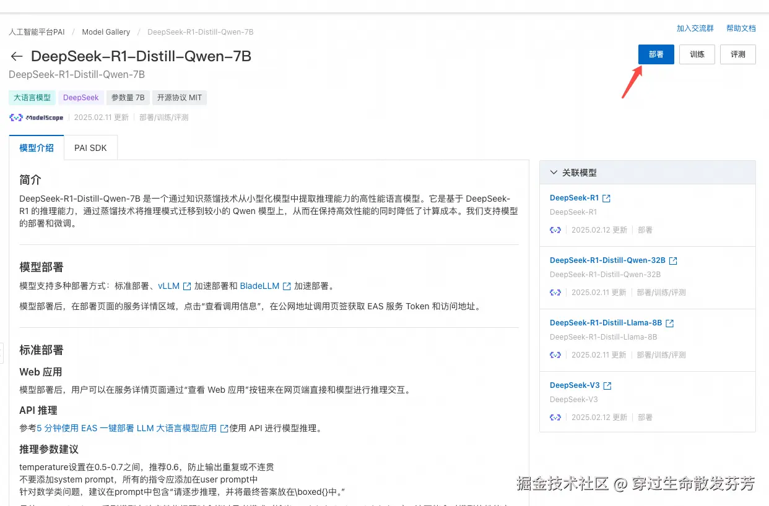The image size is (769, 506).
Task: Go to 人工智能平台PAI in the breadcrumb
Action: pyautogui.click(x=37, y=32)
